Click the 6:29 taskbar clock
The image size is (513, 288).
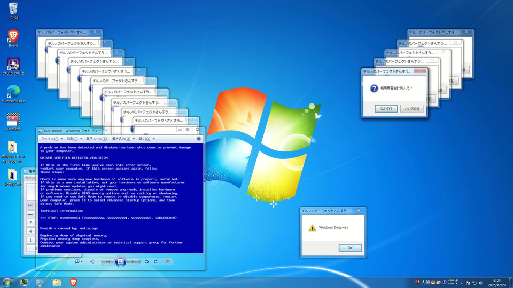pos(497,283)
